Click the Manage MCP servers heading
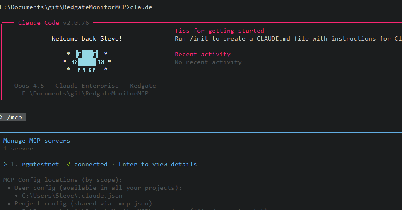The width and height of the screenshot is (402, 210). (x=36, y=141)
